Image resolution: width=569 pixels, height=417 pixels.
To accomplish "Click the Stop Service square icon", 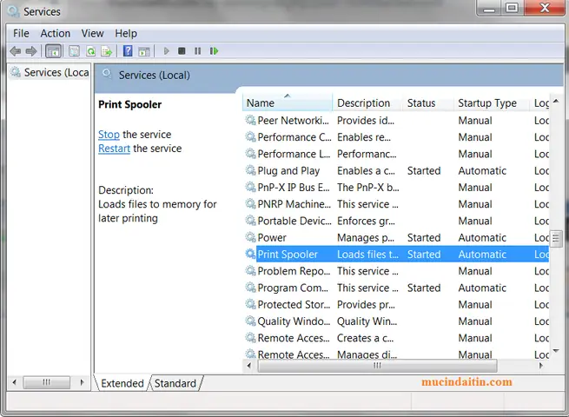I will coord(182,50).
